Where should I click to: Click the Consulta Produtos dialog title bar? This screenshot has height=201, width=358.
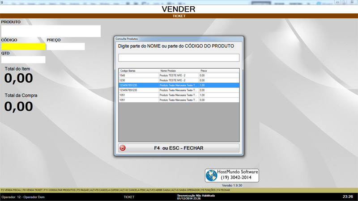pyautogui.click(x=179, y=39)
